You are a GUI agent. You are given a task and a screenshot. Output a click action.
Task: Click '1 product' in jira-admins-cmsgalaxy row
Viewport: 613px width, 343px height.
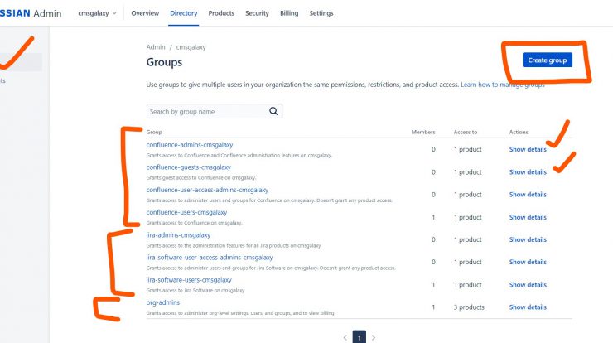click(x=467, y=239)
